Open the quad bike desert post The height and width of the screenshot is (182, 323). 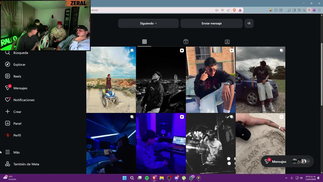click(x=111, y=80)
